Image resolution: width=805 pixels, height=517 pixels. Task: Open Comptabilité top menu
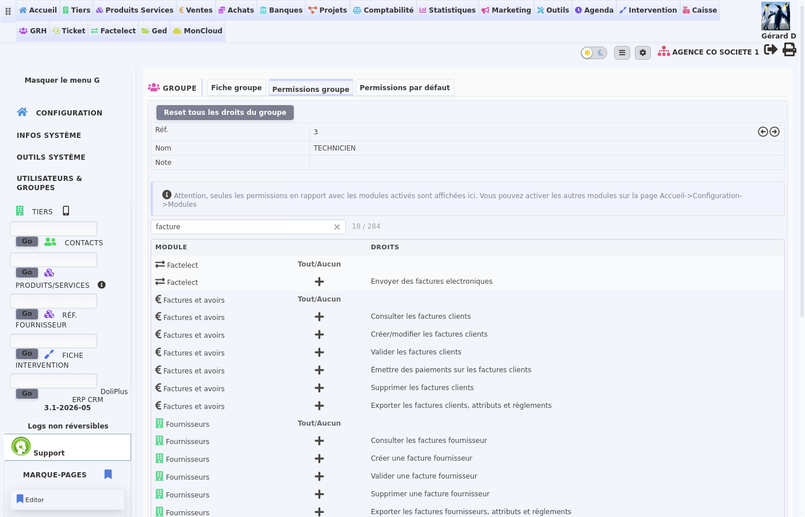[x=383, y=10]
